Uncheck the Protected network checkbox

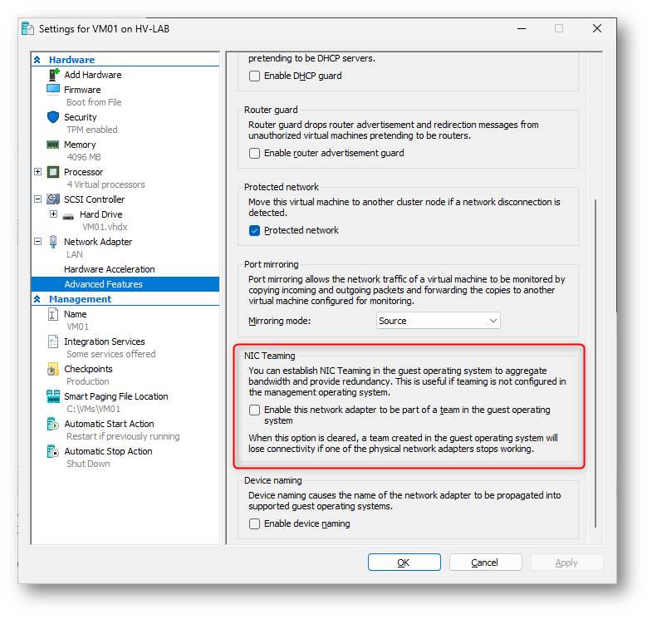click(x=254, y=230)
